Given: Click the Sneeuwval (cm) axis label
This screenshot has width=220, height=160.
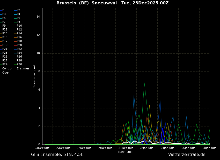Looking at the screenshot, I should [34, 76].
